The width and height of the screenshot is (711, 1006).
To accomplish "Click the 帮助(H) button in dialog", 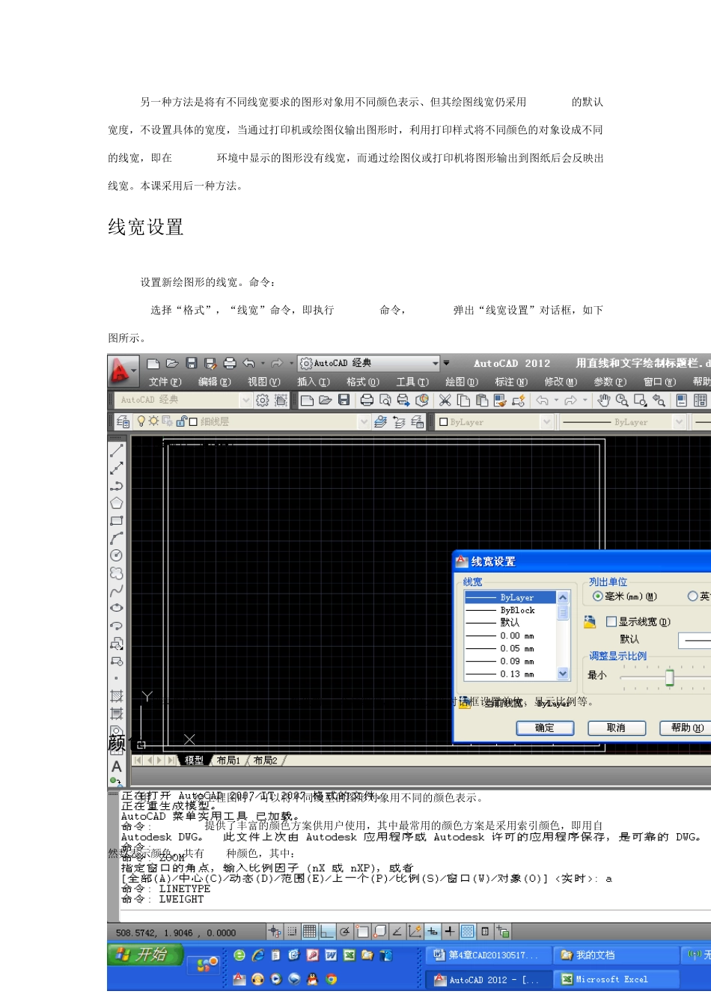I will [x=686, y=728].
